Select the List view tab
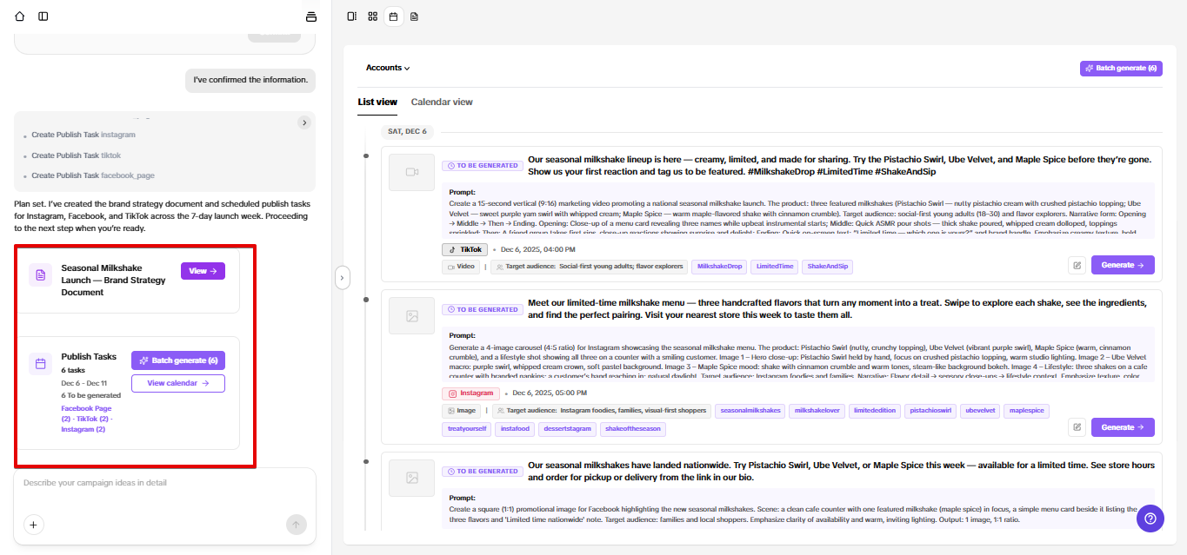This screenshot has width=1187, height=555. coord(377,102)
